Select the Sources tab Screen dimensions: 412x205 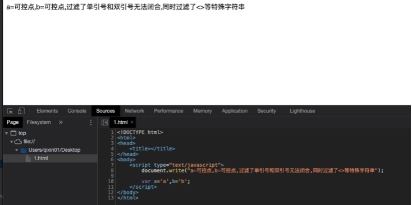tap(106, 111)
